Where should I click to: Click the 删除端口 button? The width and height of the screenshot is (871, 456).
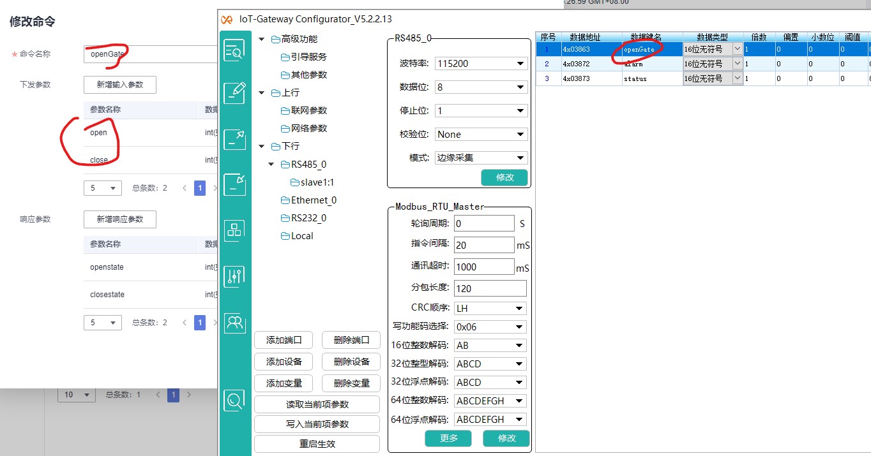(x=351, y=341)
